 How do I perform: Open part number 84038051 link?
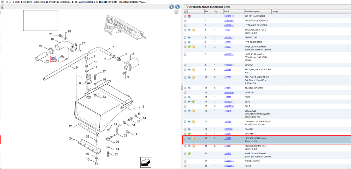[x=229, y=26]
